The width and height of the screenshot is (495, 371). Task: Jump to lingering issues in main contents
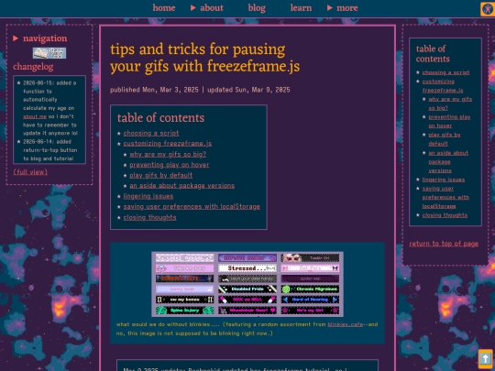click(x=148, y=196)
